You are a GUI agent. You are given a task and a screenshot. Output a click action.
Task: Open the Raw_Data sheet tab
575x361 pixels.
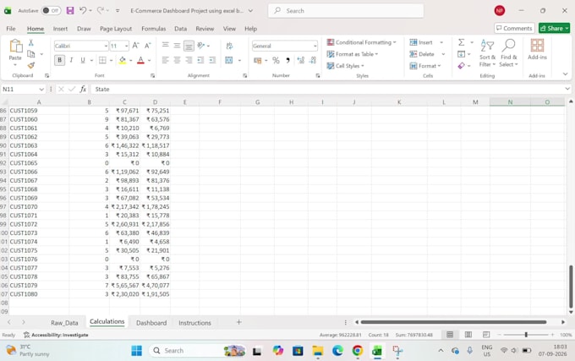(x=64, y=323)
